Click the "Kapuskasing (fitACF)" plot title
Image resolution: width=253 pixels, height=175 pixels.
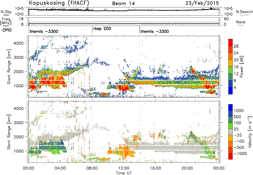[x=59, y=3]
